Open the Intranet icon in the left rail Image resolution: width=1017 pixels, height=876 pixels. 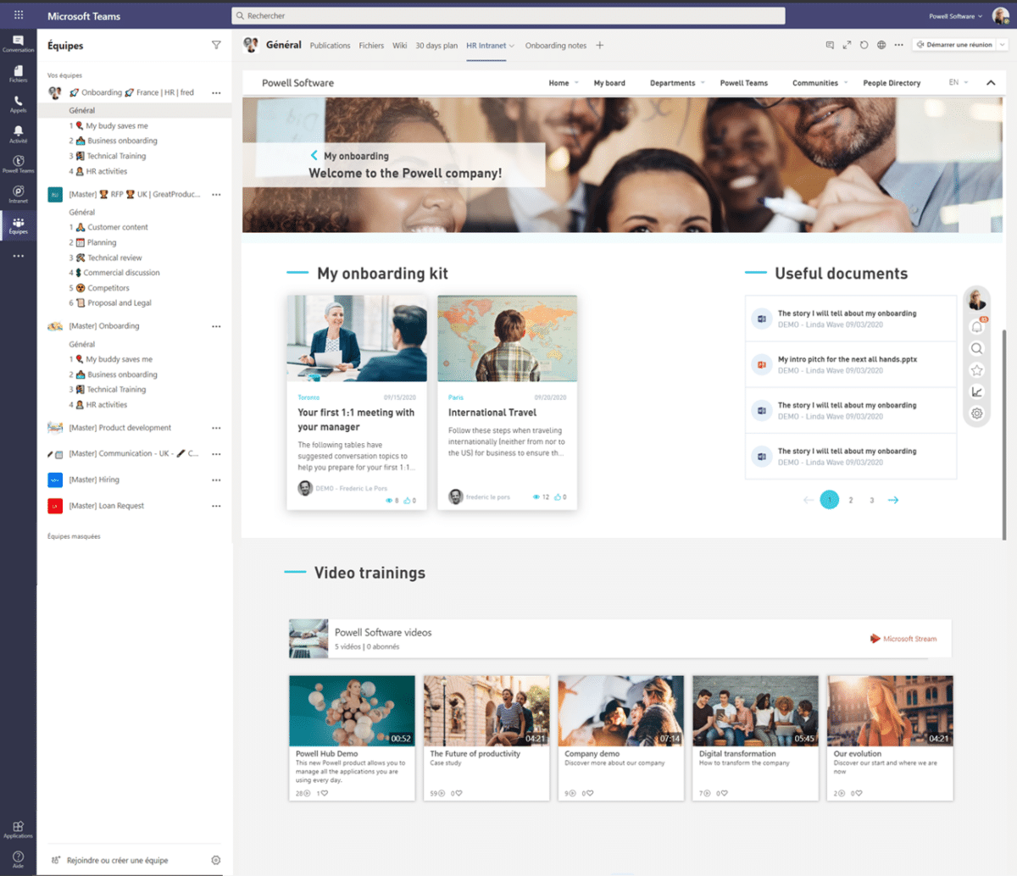[x=18, y=192]
